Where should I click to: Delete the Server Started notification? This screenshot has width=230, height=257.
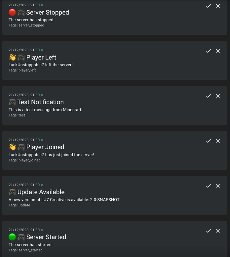[218, 231]
